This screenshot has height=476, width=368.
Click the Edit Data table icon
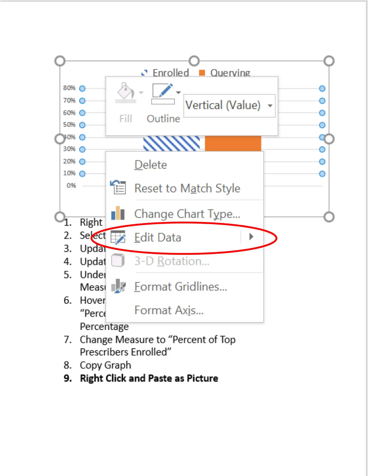118,237
